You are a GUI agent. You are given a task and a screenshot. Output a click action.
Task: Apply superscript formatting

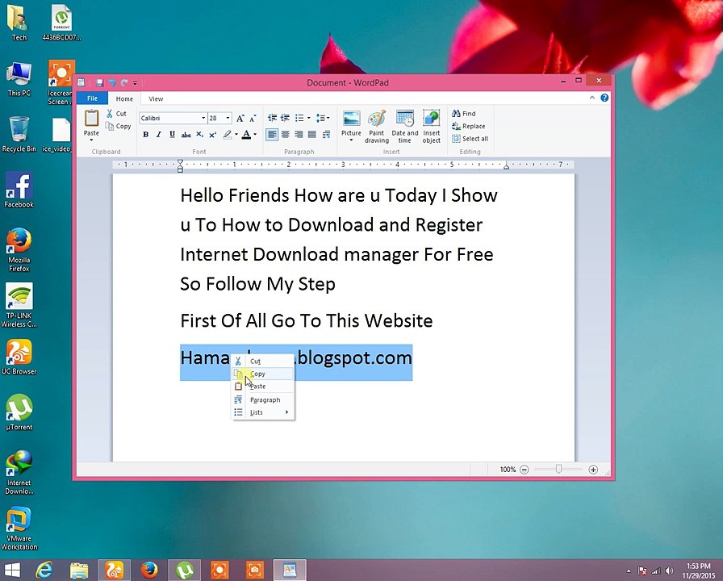(212, 135)
